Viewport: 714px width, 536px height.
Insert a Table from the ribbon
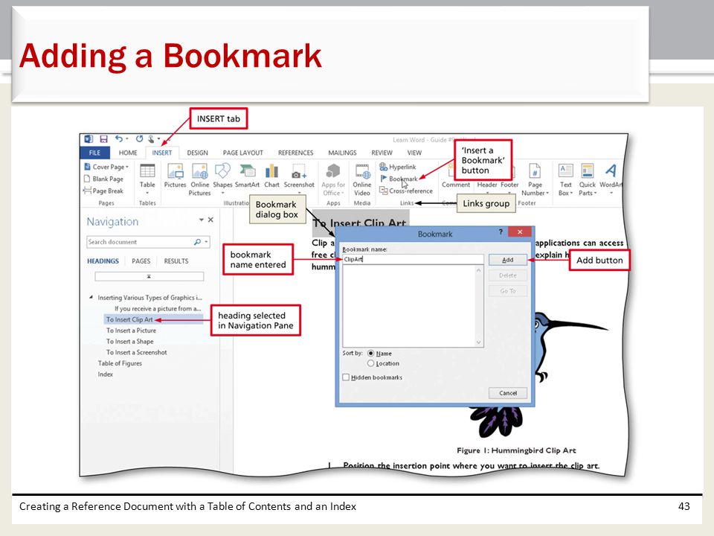(147, 178)
